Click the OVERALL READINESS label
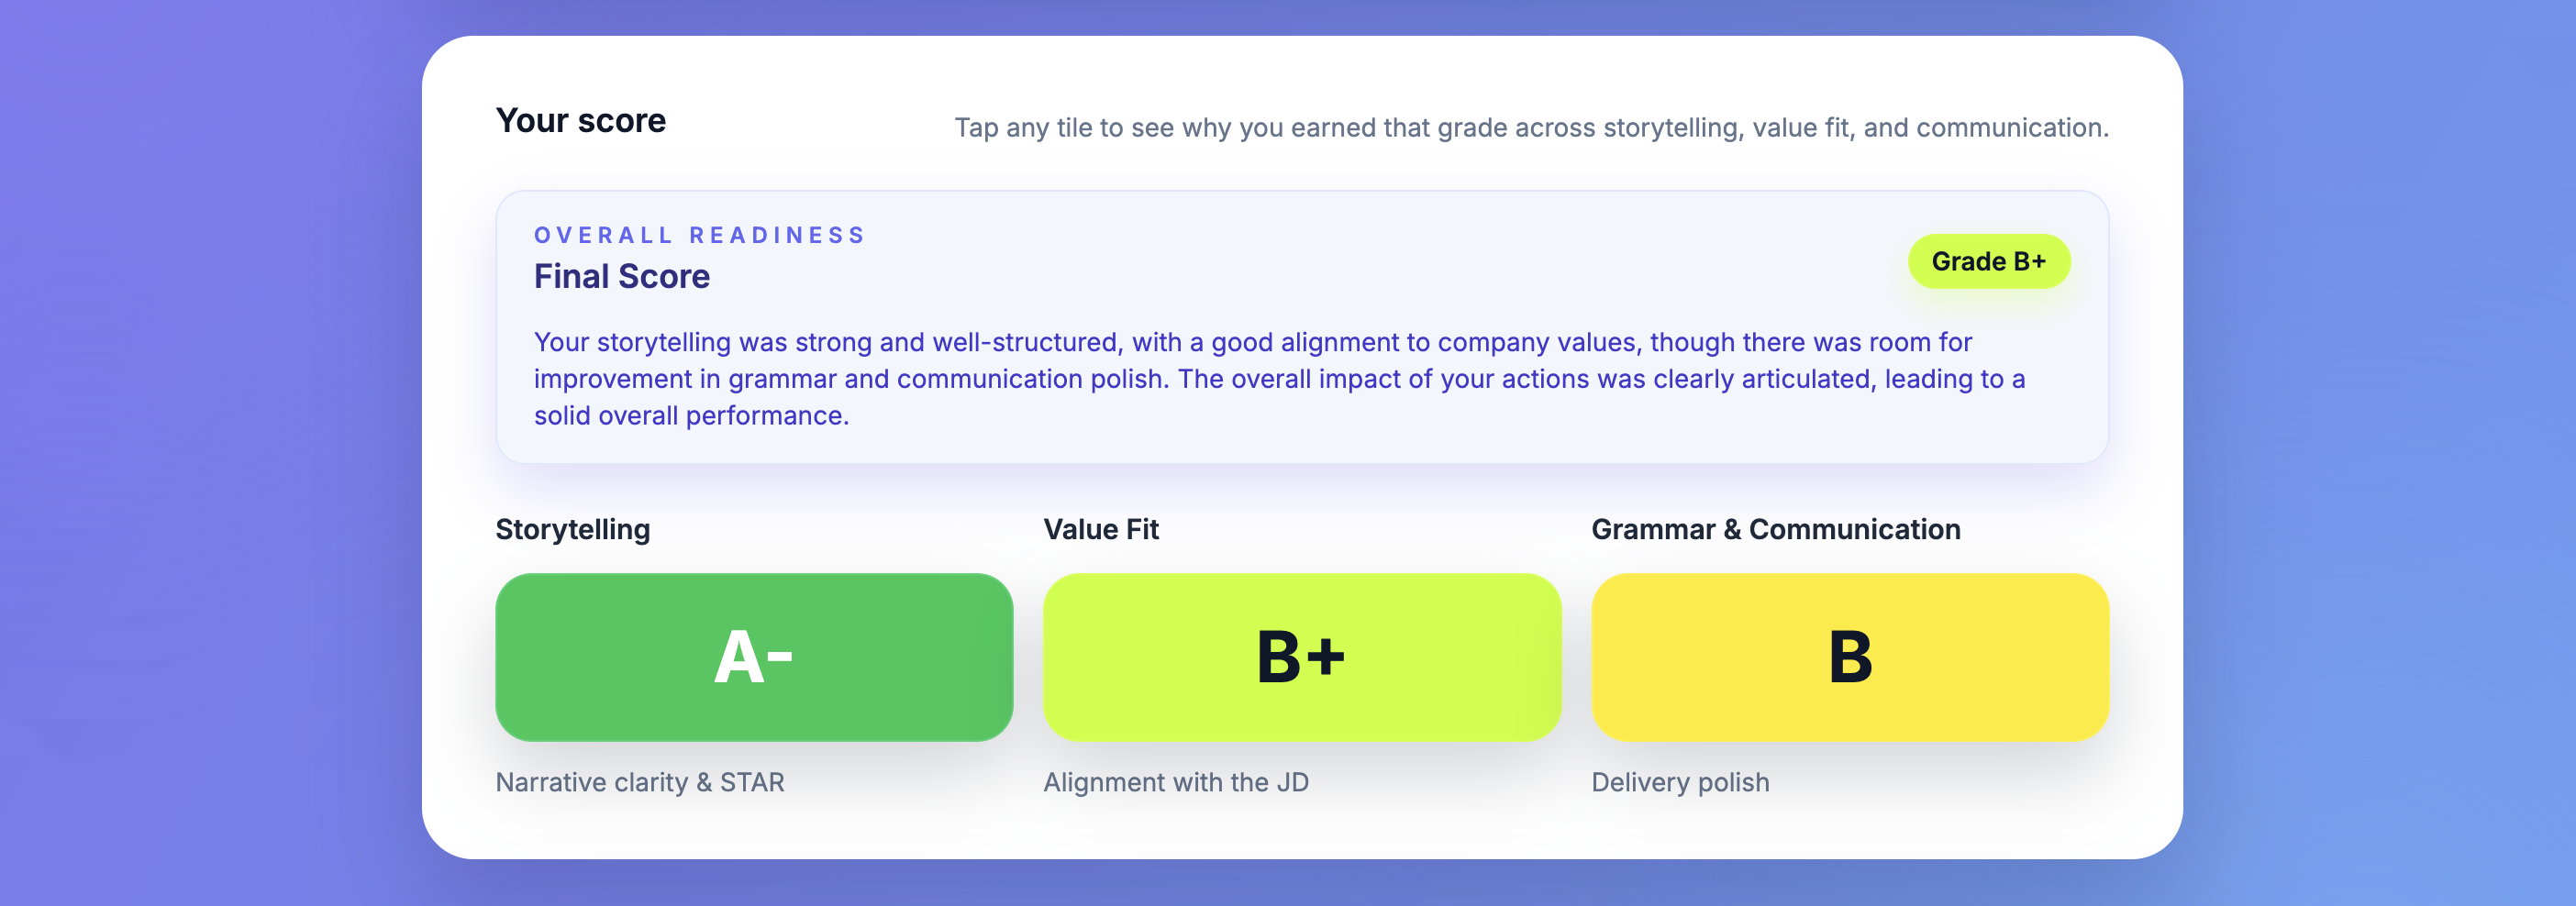The image size is (2576, 906). [x=699, y=235]
